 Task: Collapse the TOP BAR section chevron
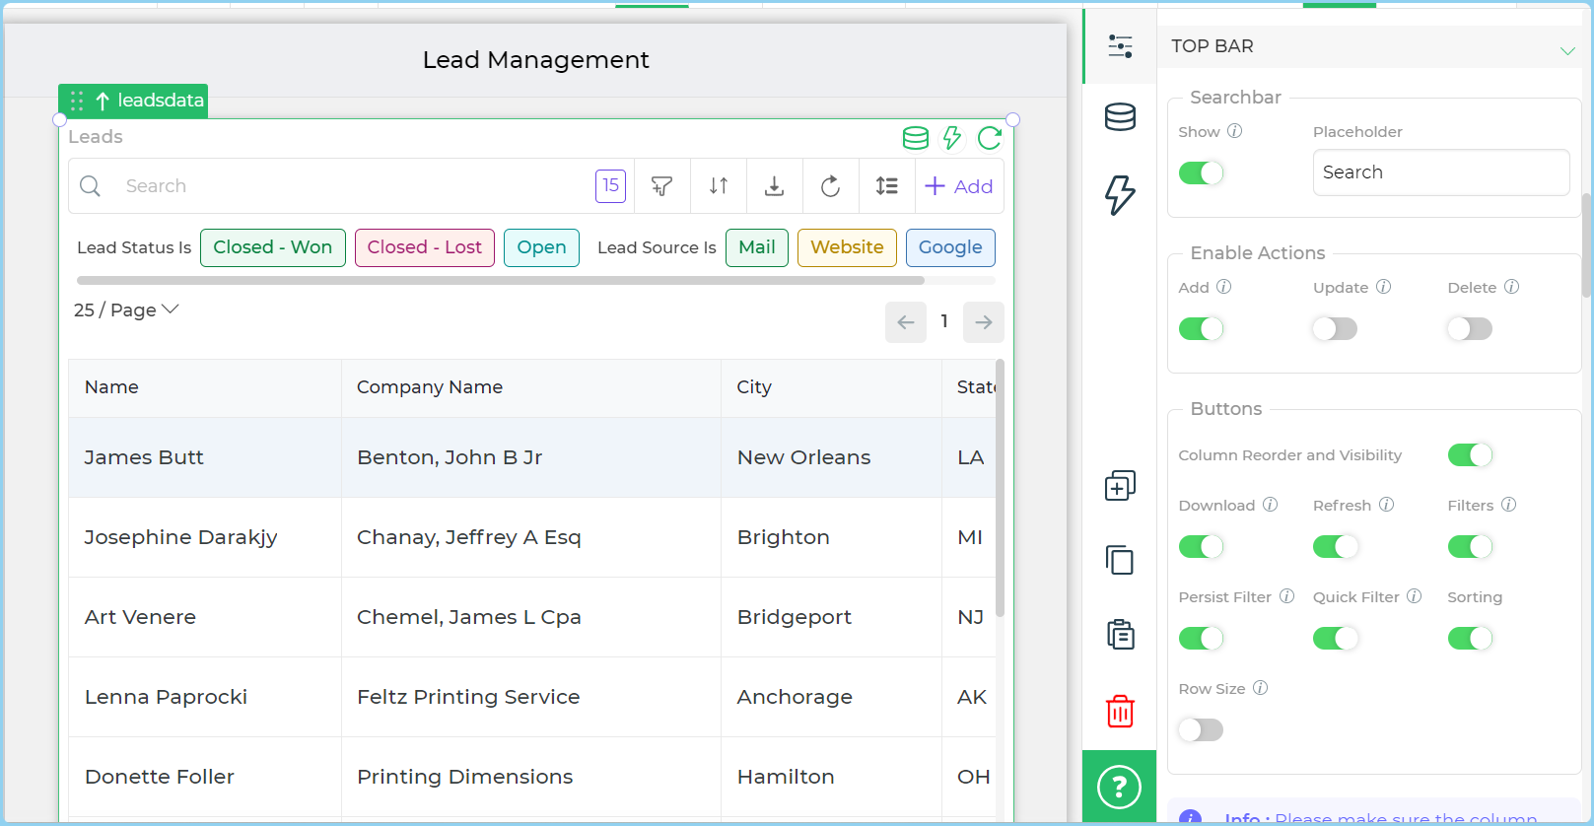(x=1566, y=50)
